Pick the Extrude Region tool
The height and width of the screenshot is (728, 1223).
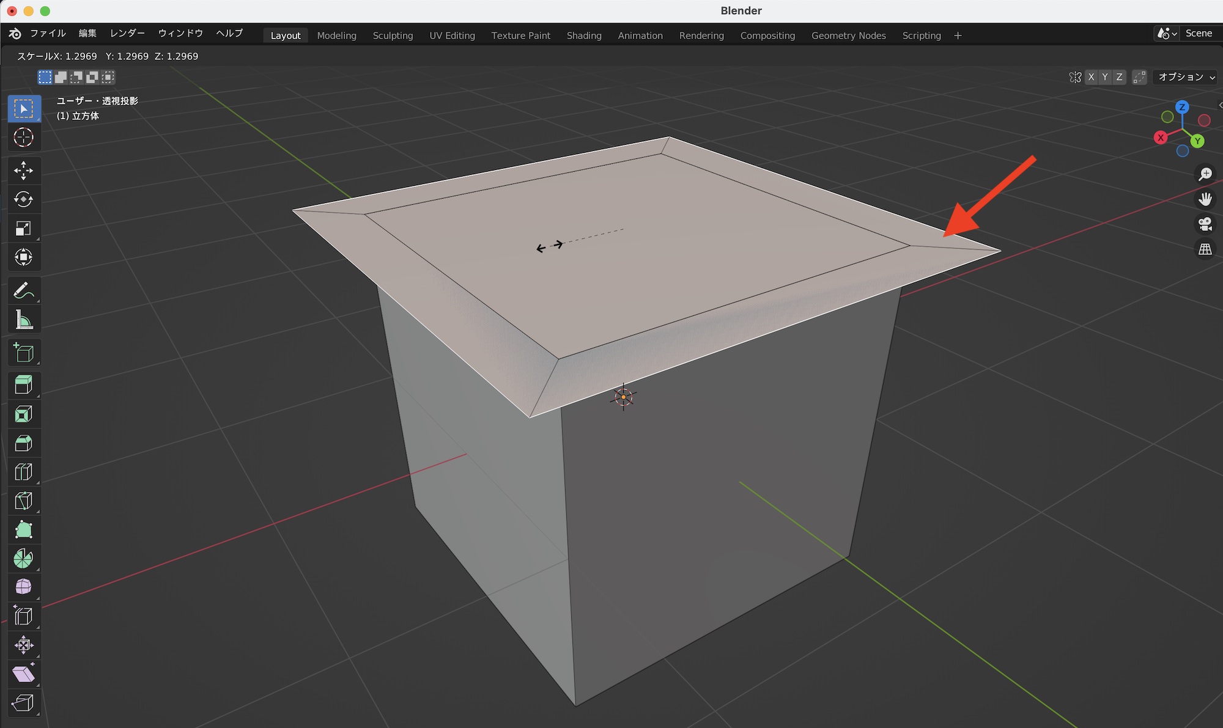tap(23, 384)
